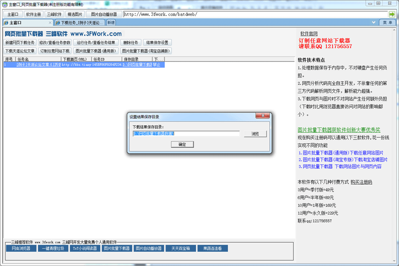
Task: Click the 一键清理垃圾 recommended software button
Action: tap(53, 248)
